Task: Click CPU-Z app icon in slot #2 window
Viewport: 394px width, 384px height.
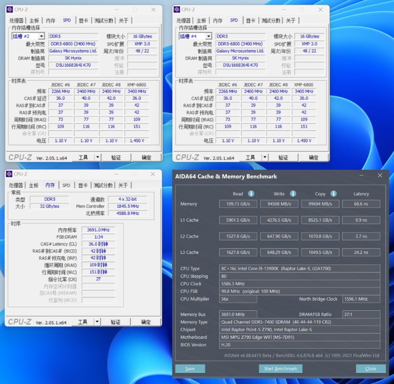Action: 10,10
